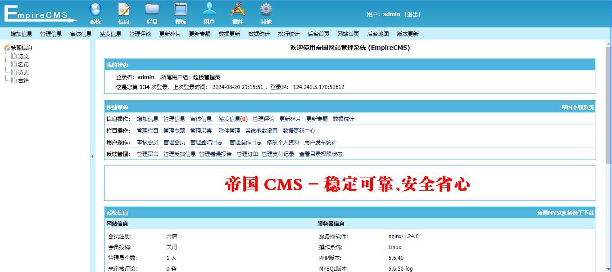The image size is (612, 272).
Task: Open 管理反馈信息 link
Action: (180, 154)
